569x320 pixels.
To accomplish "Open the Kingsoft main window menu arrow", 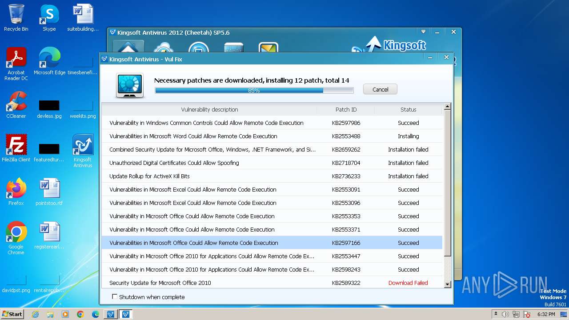I will (x=424, y=32).
